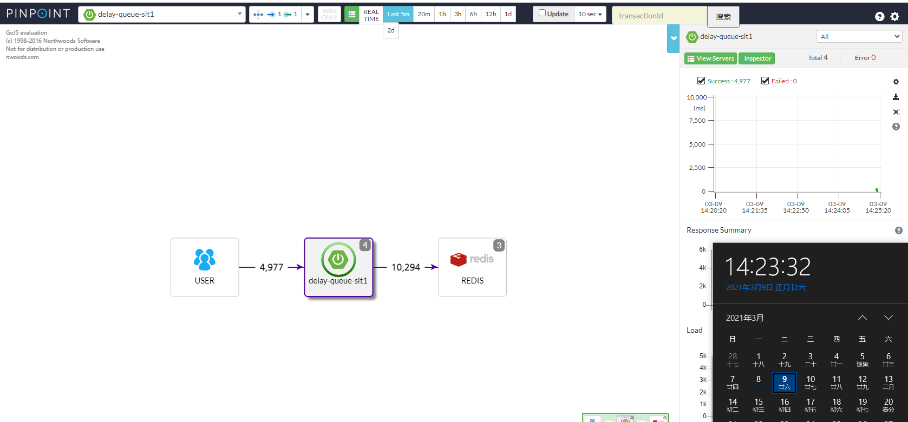The height and width of the screenshot is (422, 908).
Task: Open the help question mark icon in header
Action: 880,17
